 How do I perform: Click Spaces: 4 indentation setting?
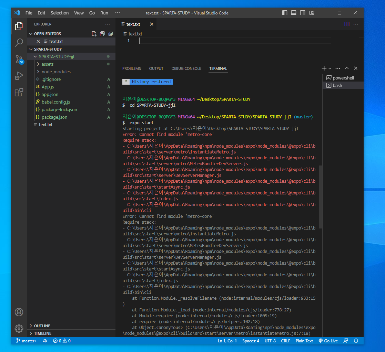coord(251,341)
